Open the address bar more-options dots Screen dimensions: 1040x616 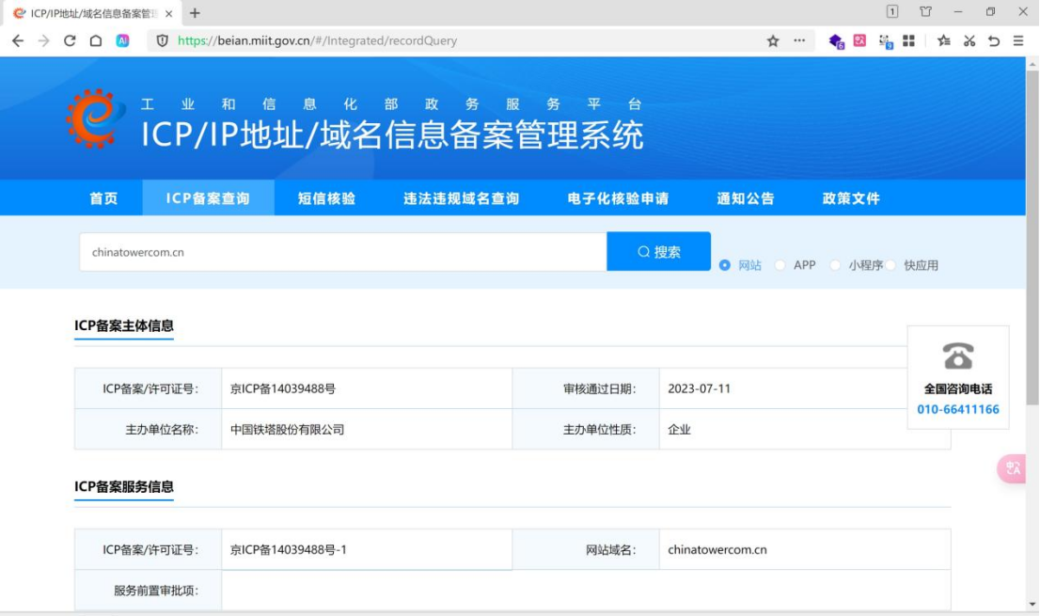coord(799,41)
